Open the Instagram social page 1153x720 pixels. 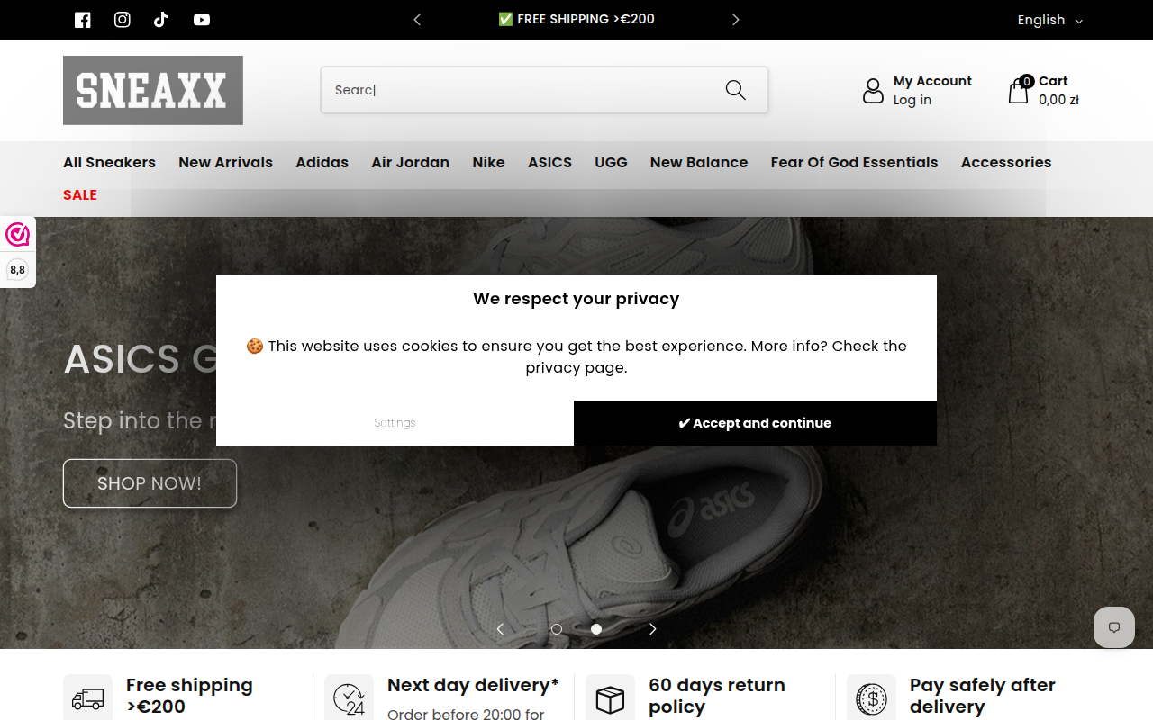click(x=123, y=20)
